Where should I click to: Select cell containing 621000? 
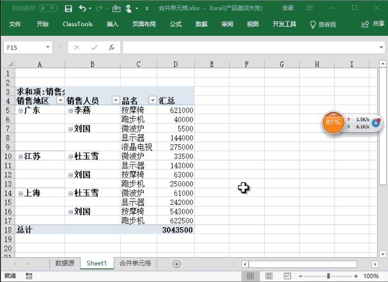tap(176, 110)
